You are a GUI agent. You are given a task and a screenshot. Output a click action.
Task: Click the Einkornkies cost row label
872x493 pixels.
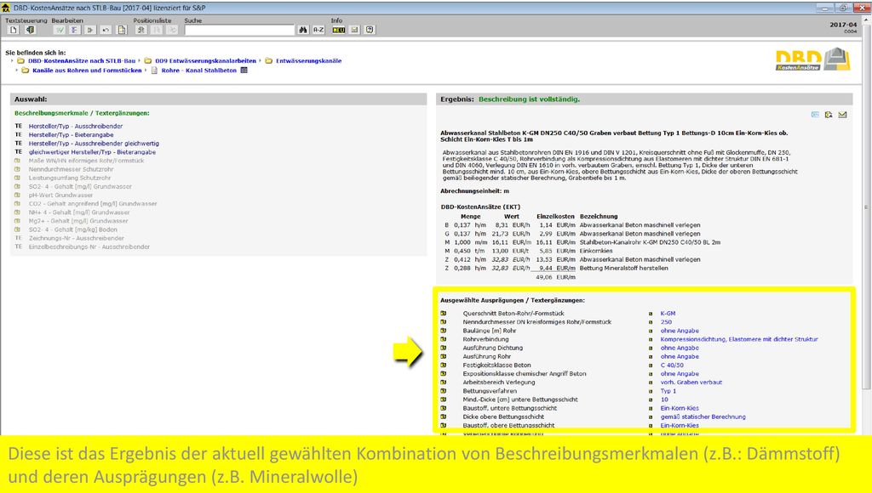pos(595,251)
